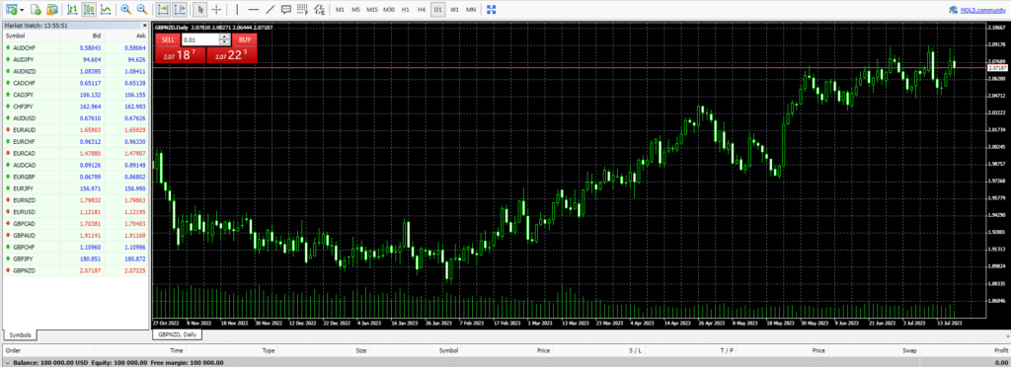
Task: Decrease trade volume with down arrow
Action: point(225,42)
